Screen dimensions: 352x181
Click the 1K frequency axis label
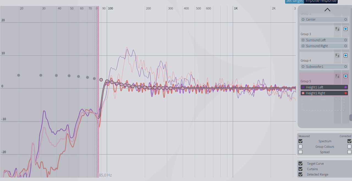pyautogui.click(x=236, y=9)
